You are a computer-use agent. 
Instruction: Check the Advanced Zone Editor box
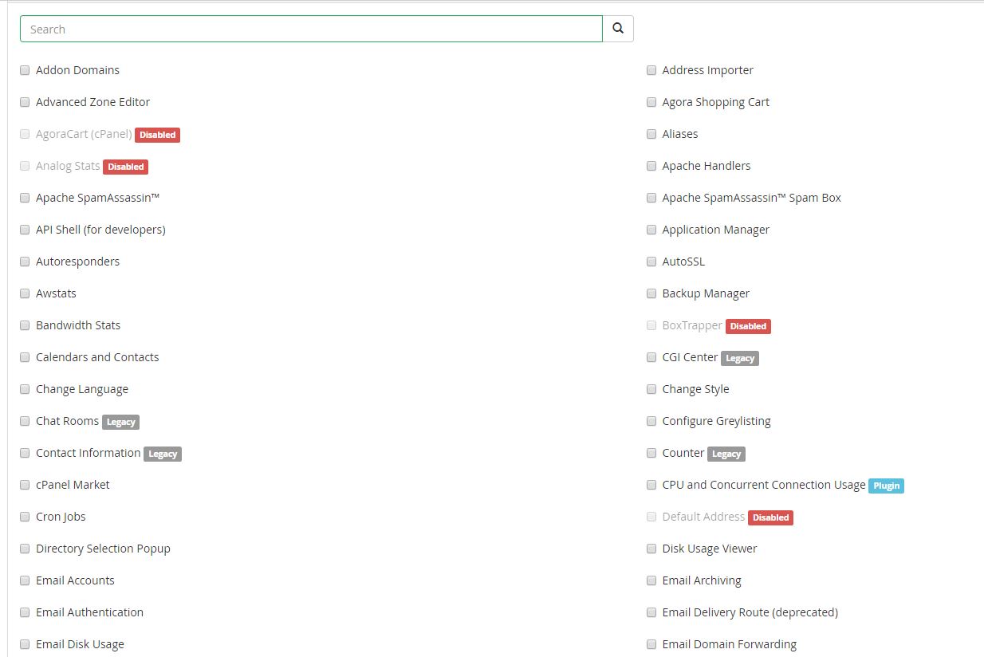point(25,102)
